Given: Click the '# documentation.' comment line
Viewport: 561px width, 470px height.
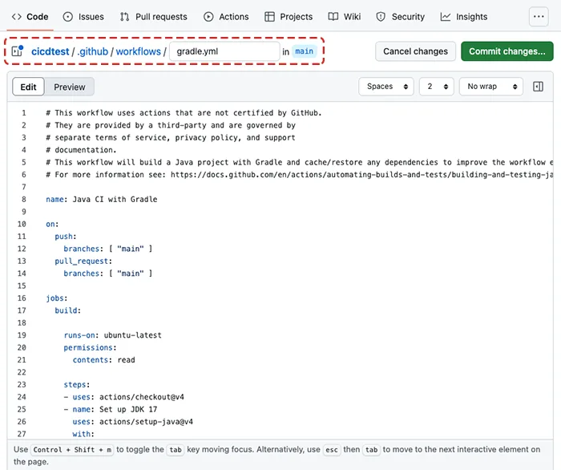Looking at the screenshot, I should [81, 150].
